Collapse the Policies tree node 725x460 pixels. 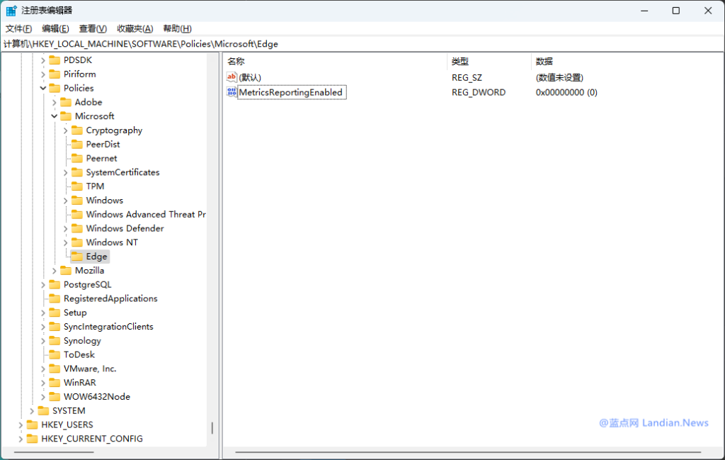tap(43, 88)
